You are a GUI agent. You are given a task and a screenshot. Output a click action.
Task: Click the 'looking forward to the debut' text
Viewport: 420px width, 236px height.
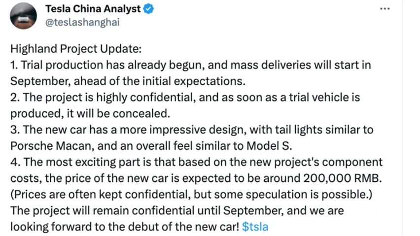tap(125, 227)
